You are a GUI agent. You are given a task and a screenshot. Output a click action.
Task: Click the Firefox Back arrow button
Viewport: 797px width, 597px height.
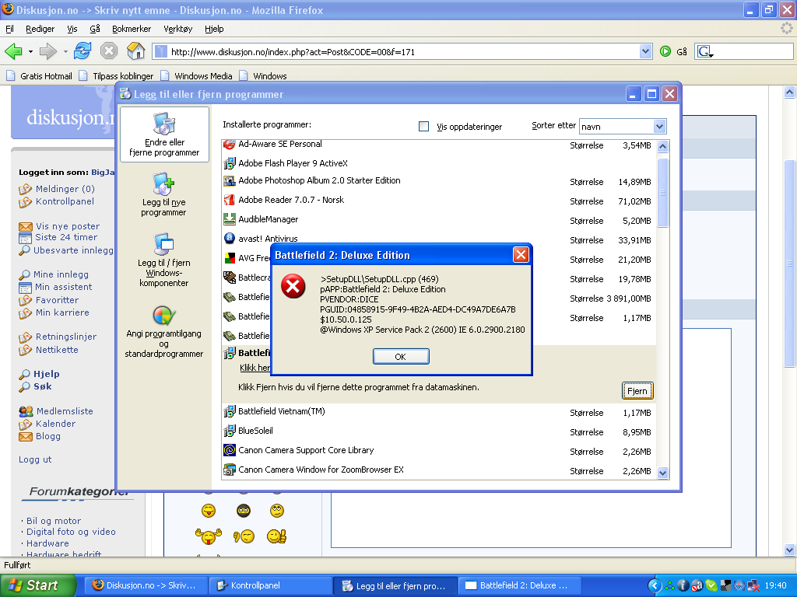(x=13, y=51)
